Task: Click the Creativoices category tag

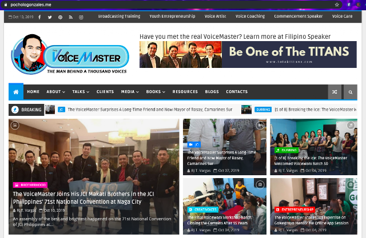Action: point(203,209)
